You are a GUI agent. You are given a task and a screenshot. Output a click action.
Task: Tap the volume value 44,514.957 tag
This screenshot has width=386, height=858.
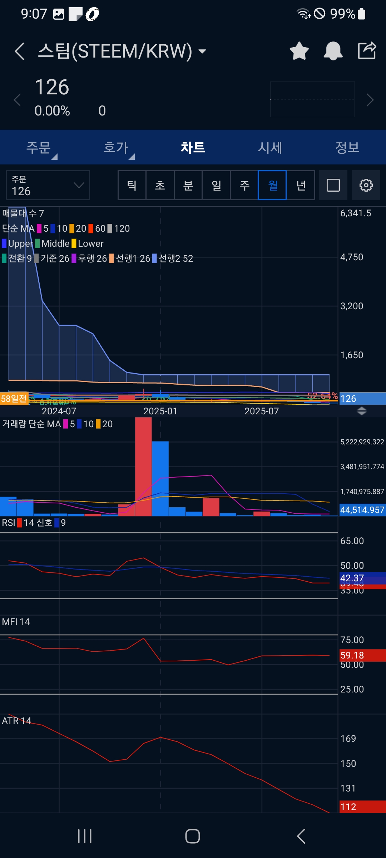pos(362,510)
